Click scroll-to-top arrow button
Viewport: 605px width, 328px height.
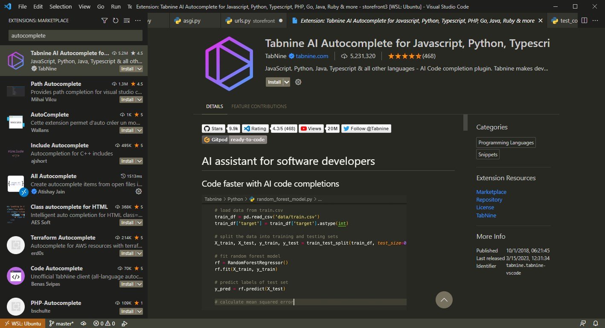[444, 300]
